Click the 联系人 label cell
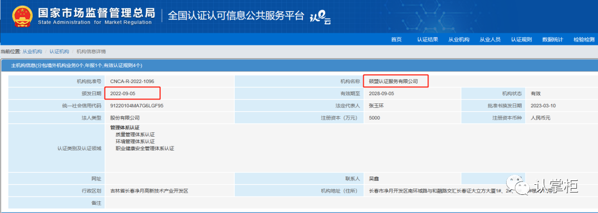 coord(300,178)
